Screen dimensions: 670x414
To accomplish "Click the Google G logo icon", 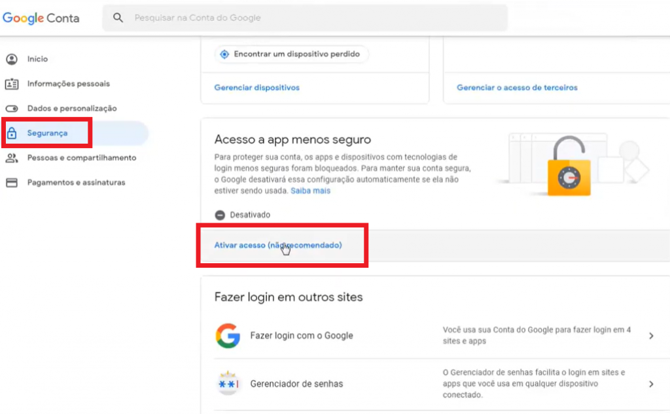I will tap(228, 336).
